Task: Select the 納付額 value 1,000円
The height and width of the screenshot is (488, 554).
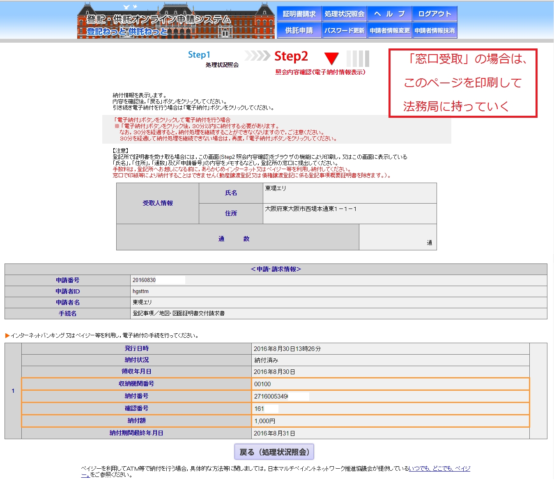Action: coord(265,421)
